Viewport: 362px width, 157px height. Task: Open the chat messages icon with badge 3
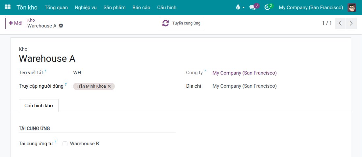tap(252, 7)
